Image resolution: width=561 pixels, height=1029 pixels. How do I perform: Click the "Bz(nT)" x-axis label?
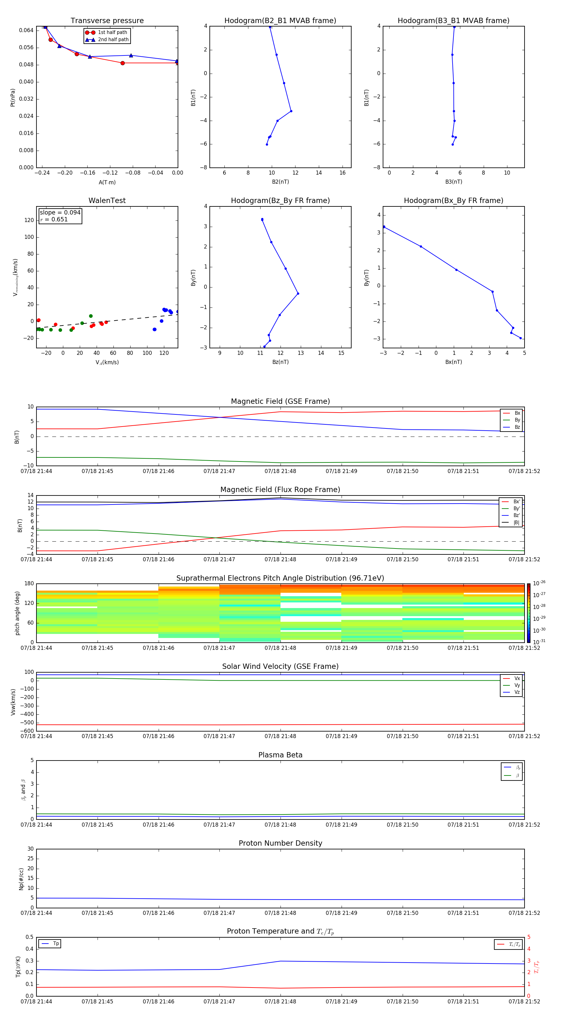[280, 362]
